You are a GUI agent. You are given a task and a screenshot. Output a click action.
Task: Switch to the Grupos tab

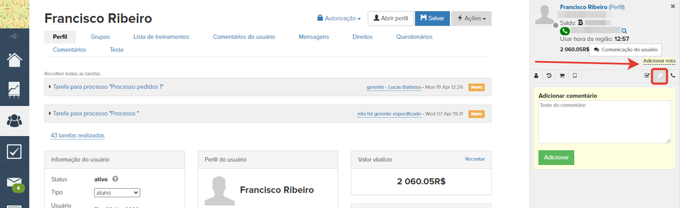100,37
